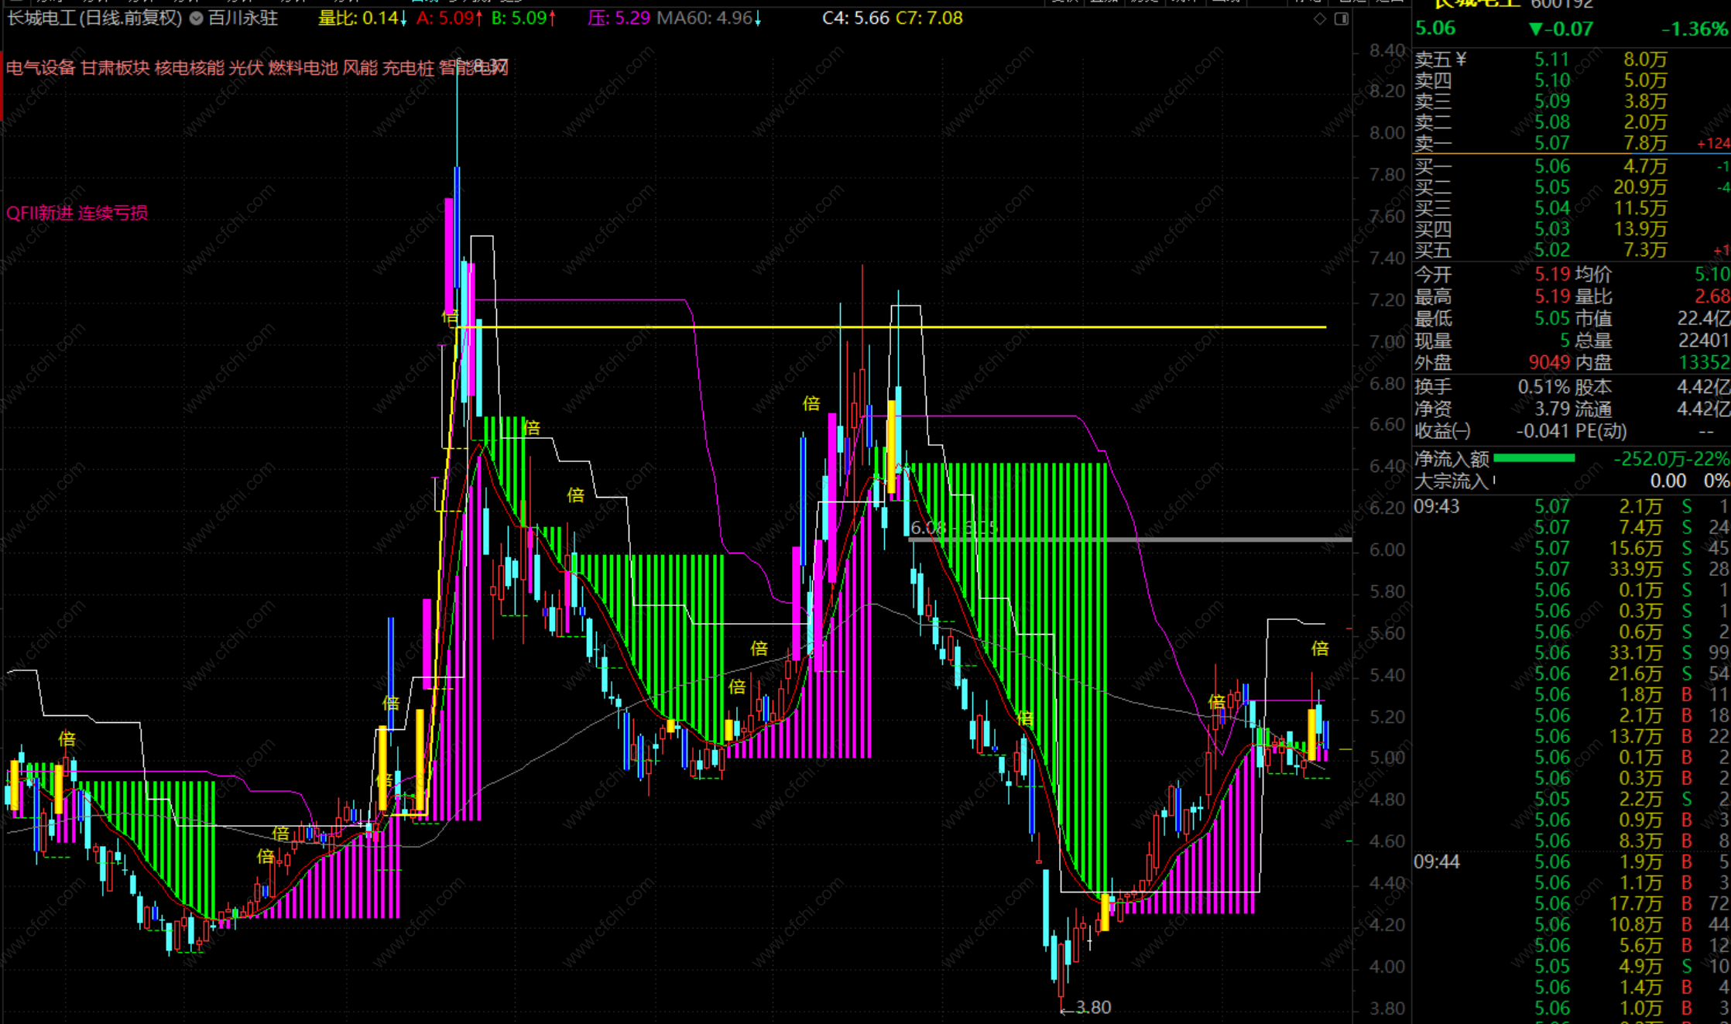Click the 买一 5.06 bid price
The height and width of the screenshot is (1024, 1731).
coord(1551,166)
